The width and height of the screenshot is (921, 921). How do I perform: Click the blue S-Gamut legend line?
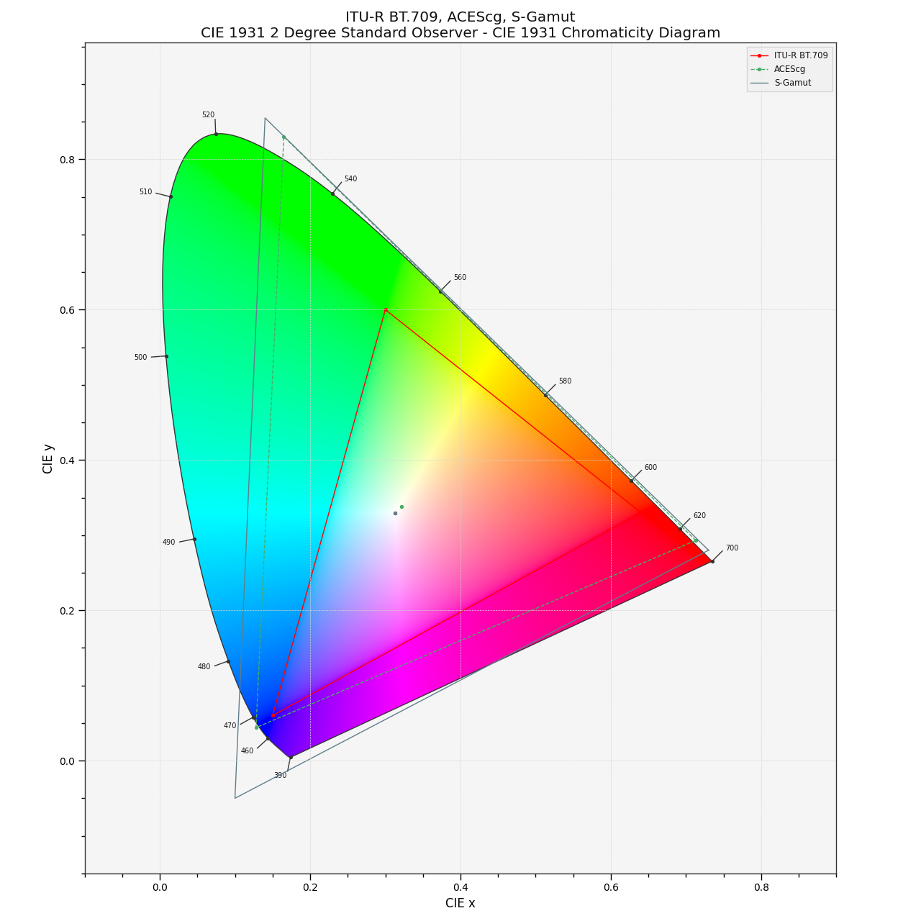(x=759, y=83)
